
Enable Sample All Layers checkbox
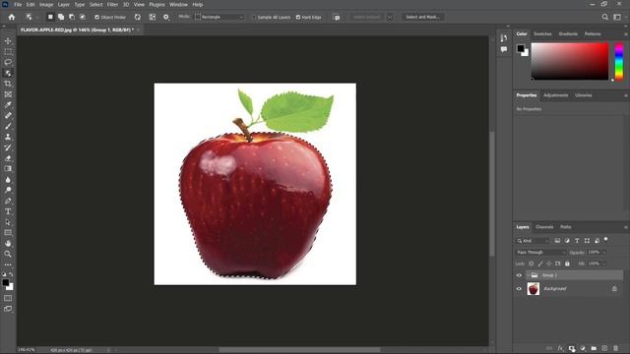click(x=254, y=18)
